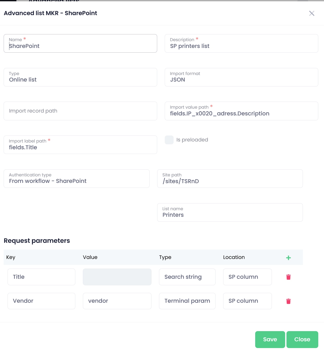Click the Description input field
The width and height of the screenshot is (324, 353).
coord(241,46)
